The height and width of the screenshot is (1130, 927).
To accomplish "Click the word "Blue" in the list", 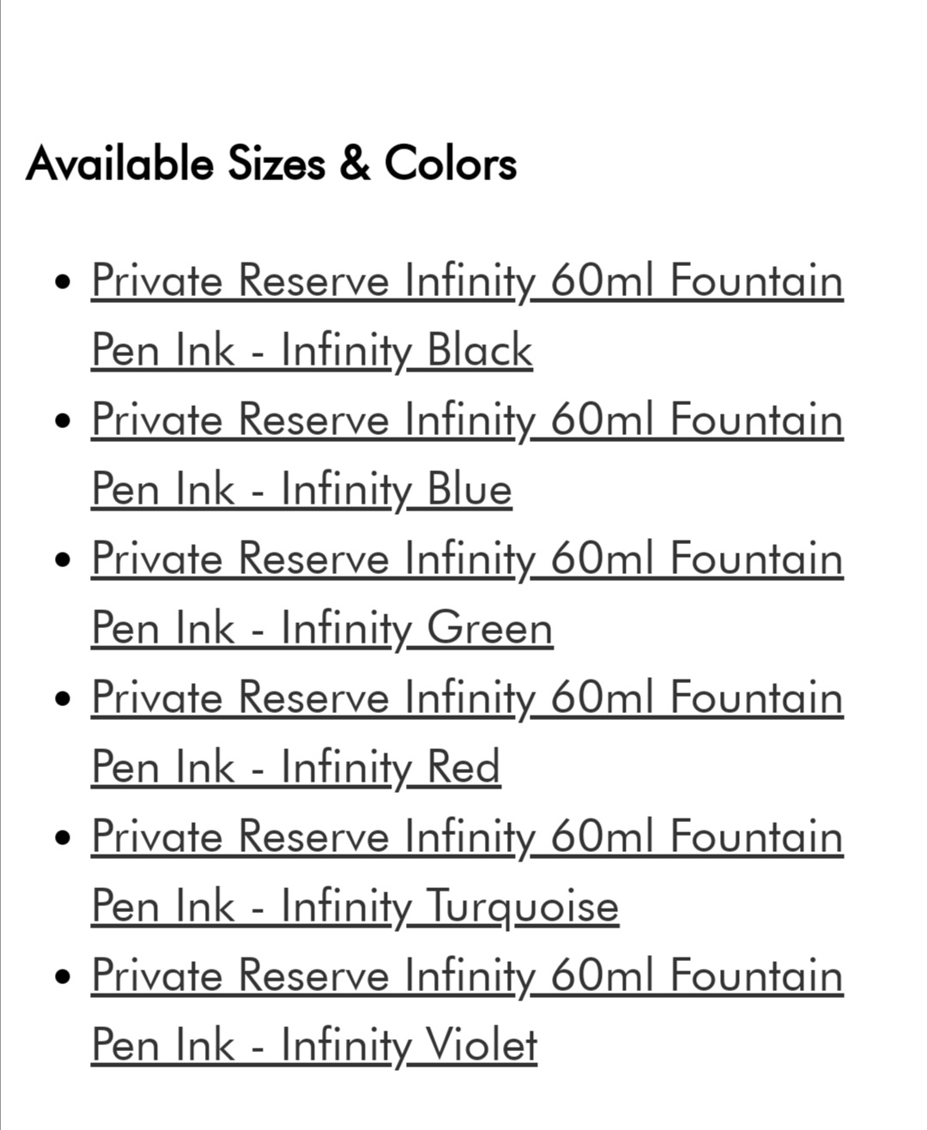I will tap(470, 490).
